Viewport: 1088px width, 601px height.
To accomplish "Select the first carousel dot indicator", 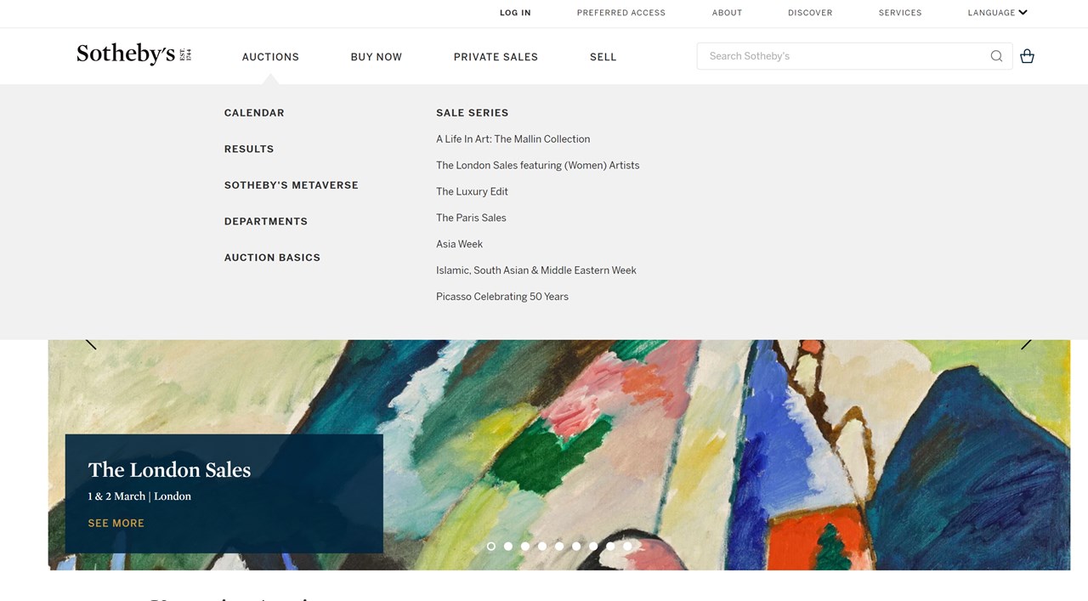I will point(491,547).
